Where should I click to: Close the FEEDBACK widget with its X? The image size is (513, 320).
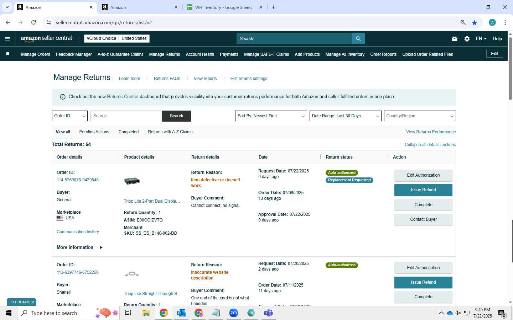33,302
